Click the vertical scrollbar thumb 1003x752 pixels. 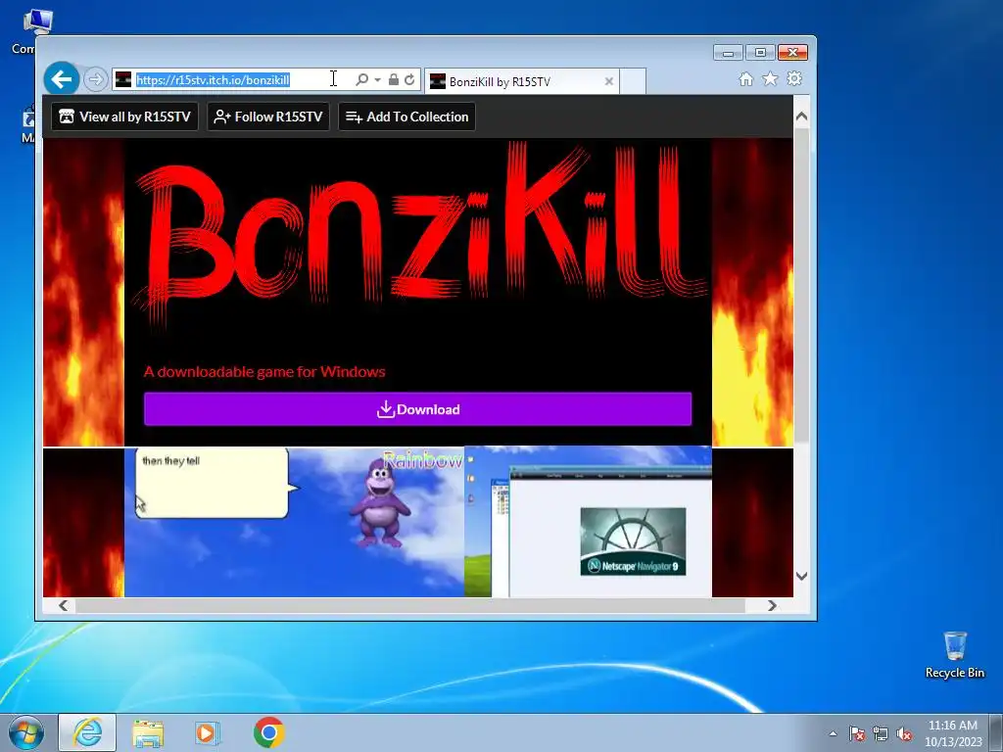coord(801,285)
